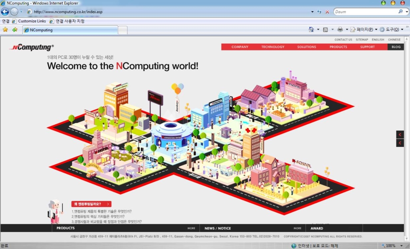Open the CONTACT US link
Viewport: 410px width, 249px height.
[x=343, y=40]
